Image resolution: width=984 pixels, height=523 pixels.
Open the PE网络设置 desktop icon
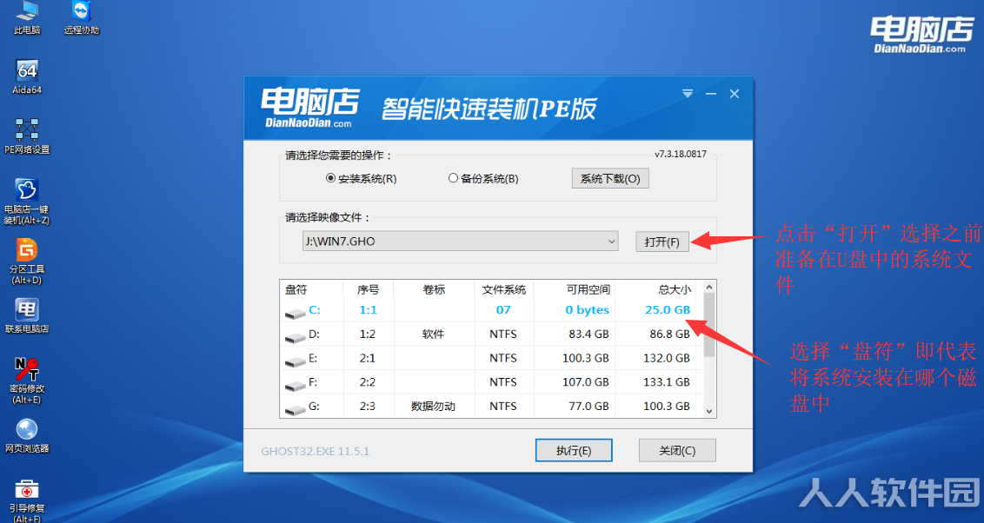click(27, 136)
